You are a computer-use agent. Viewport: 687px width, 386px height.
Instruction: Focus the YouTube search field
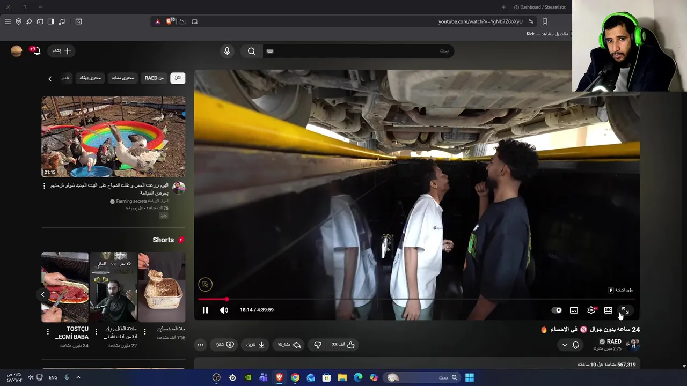pos(358,51)
